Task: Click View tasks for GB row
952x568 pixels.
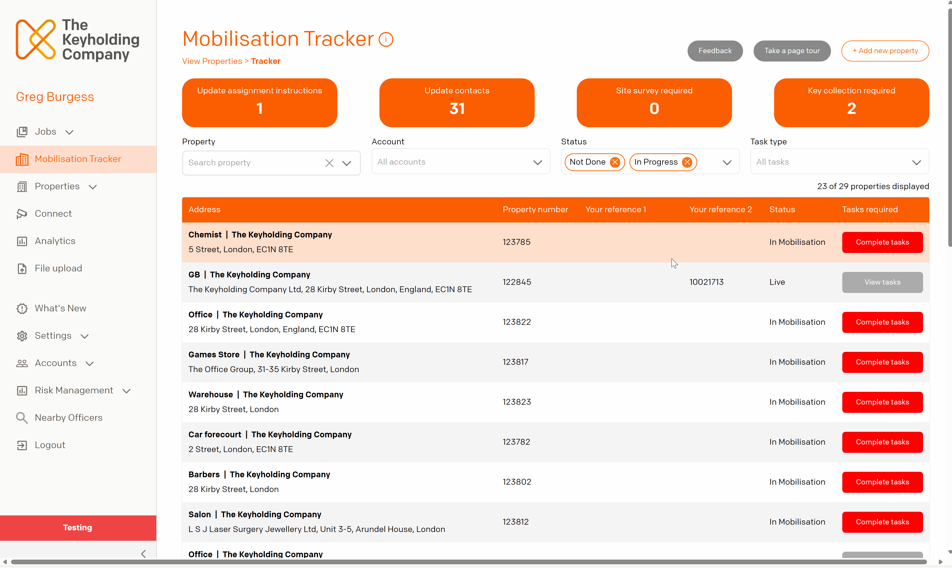Action: [x=882, y=282]
